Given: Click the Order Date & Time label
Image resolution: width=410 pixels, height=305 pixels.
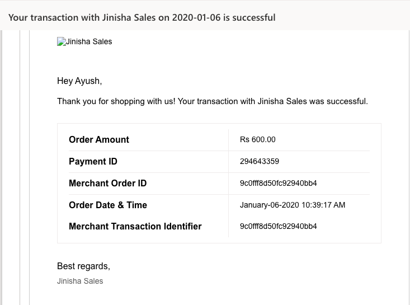Looking at the screenshot, I should tap(108, 205).
